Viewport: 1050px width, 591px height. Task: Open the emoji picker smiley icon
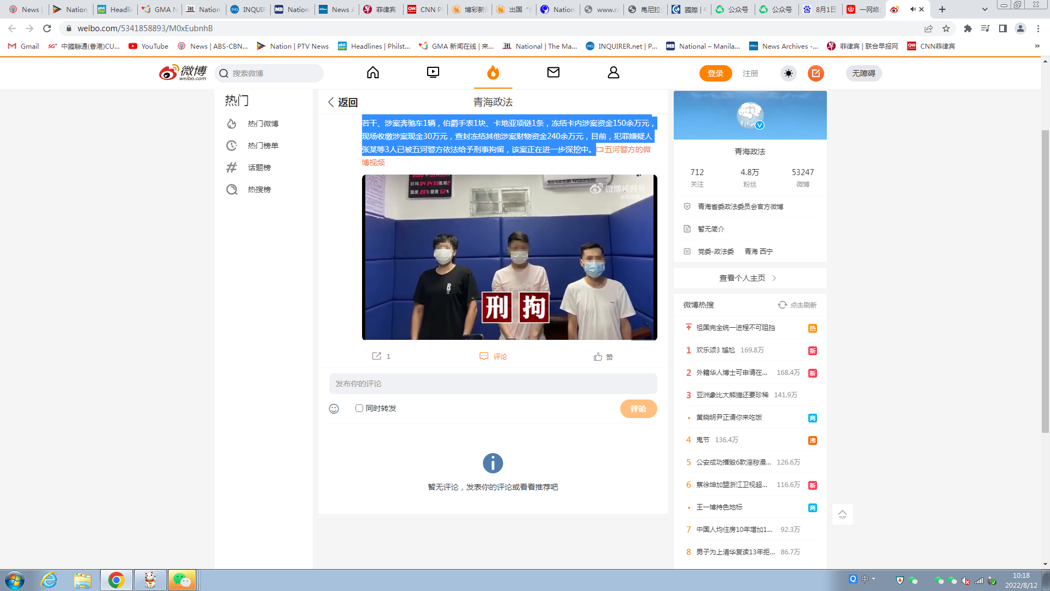point(334,409)
